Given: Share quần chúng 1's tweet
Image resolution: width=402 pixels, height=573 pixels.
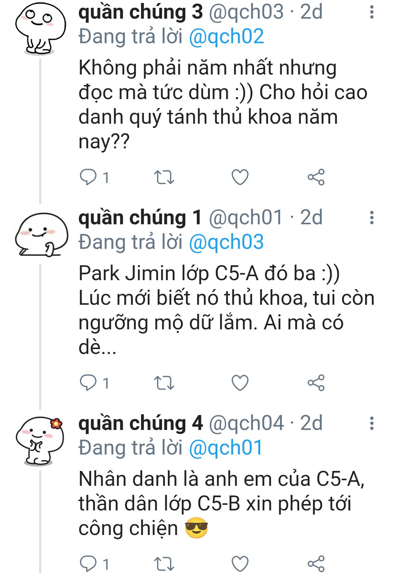Looking at the screenshot, I should point(316,383).
